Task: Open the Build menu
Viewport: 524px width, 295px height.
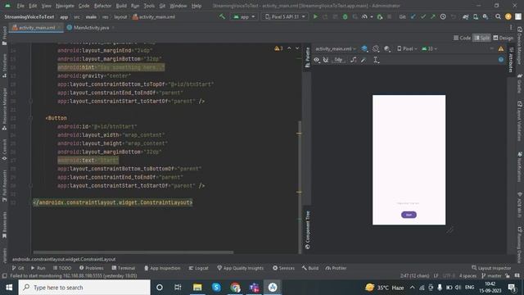Action: (121, 6)
